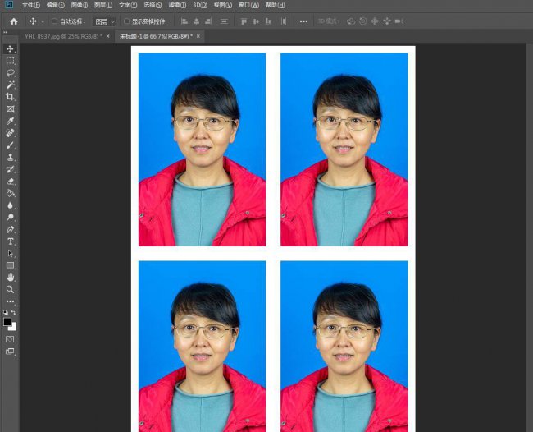Click the Home icon in options bar
Viewport: 533px width, 432px height.
coord(14,21)
